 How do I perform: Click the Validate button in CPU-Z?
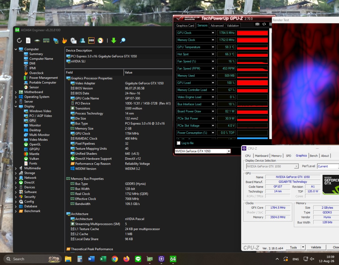coord(316,247)
